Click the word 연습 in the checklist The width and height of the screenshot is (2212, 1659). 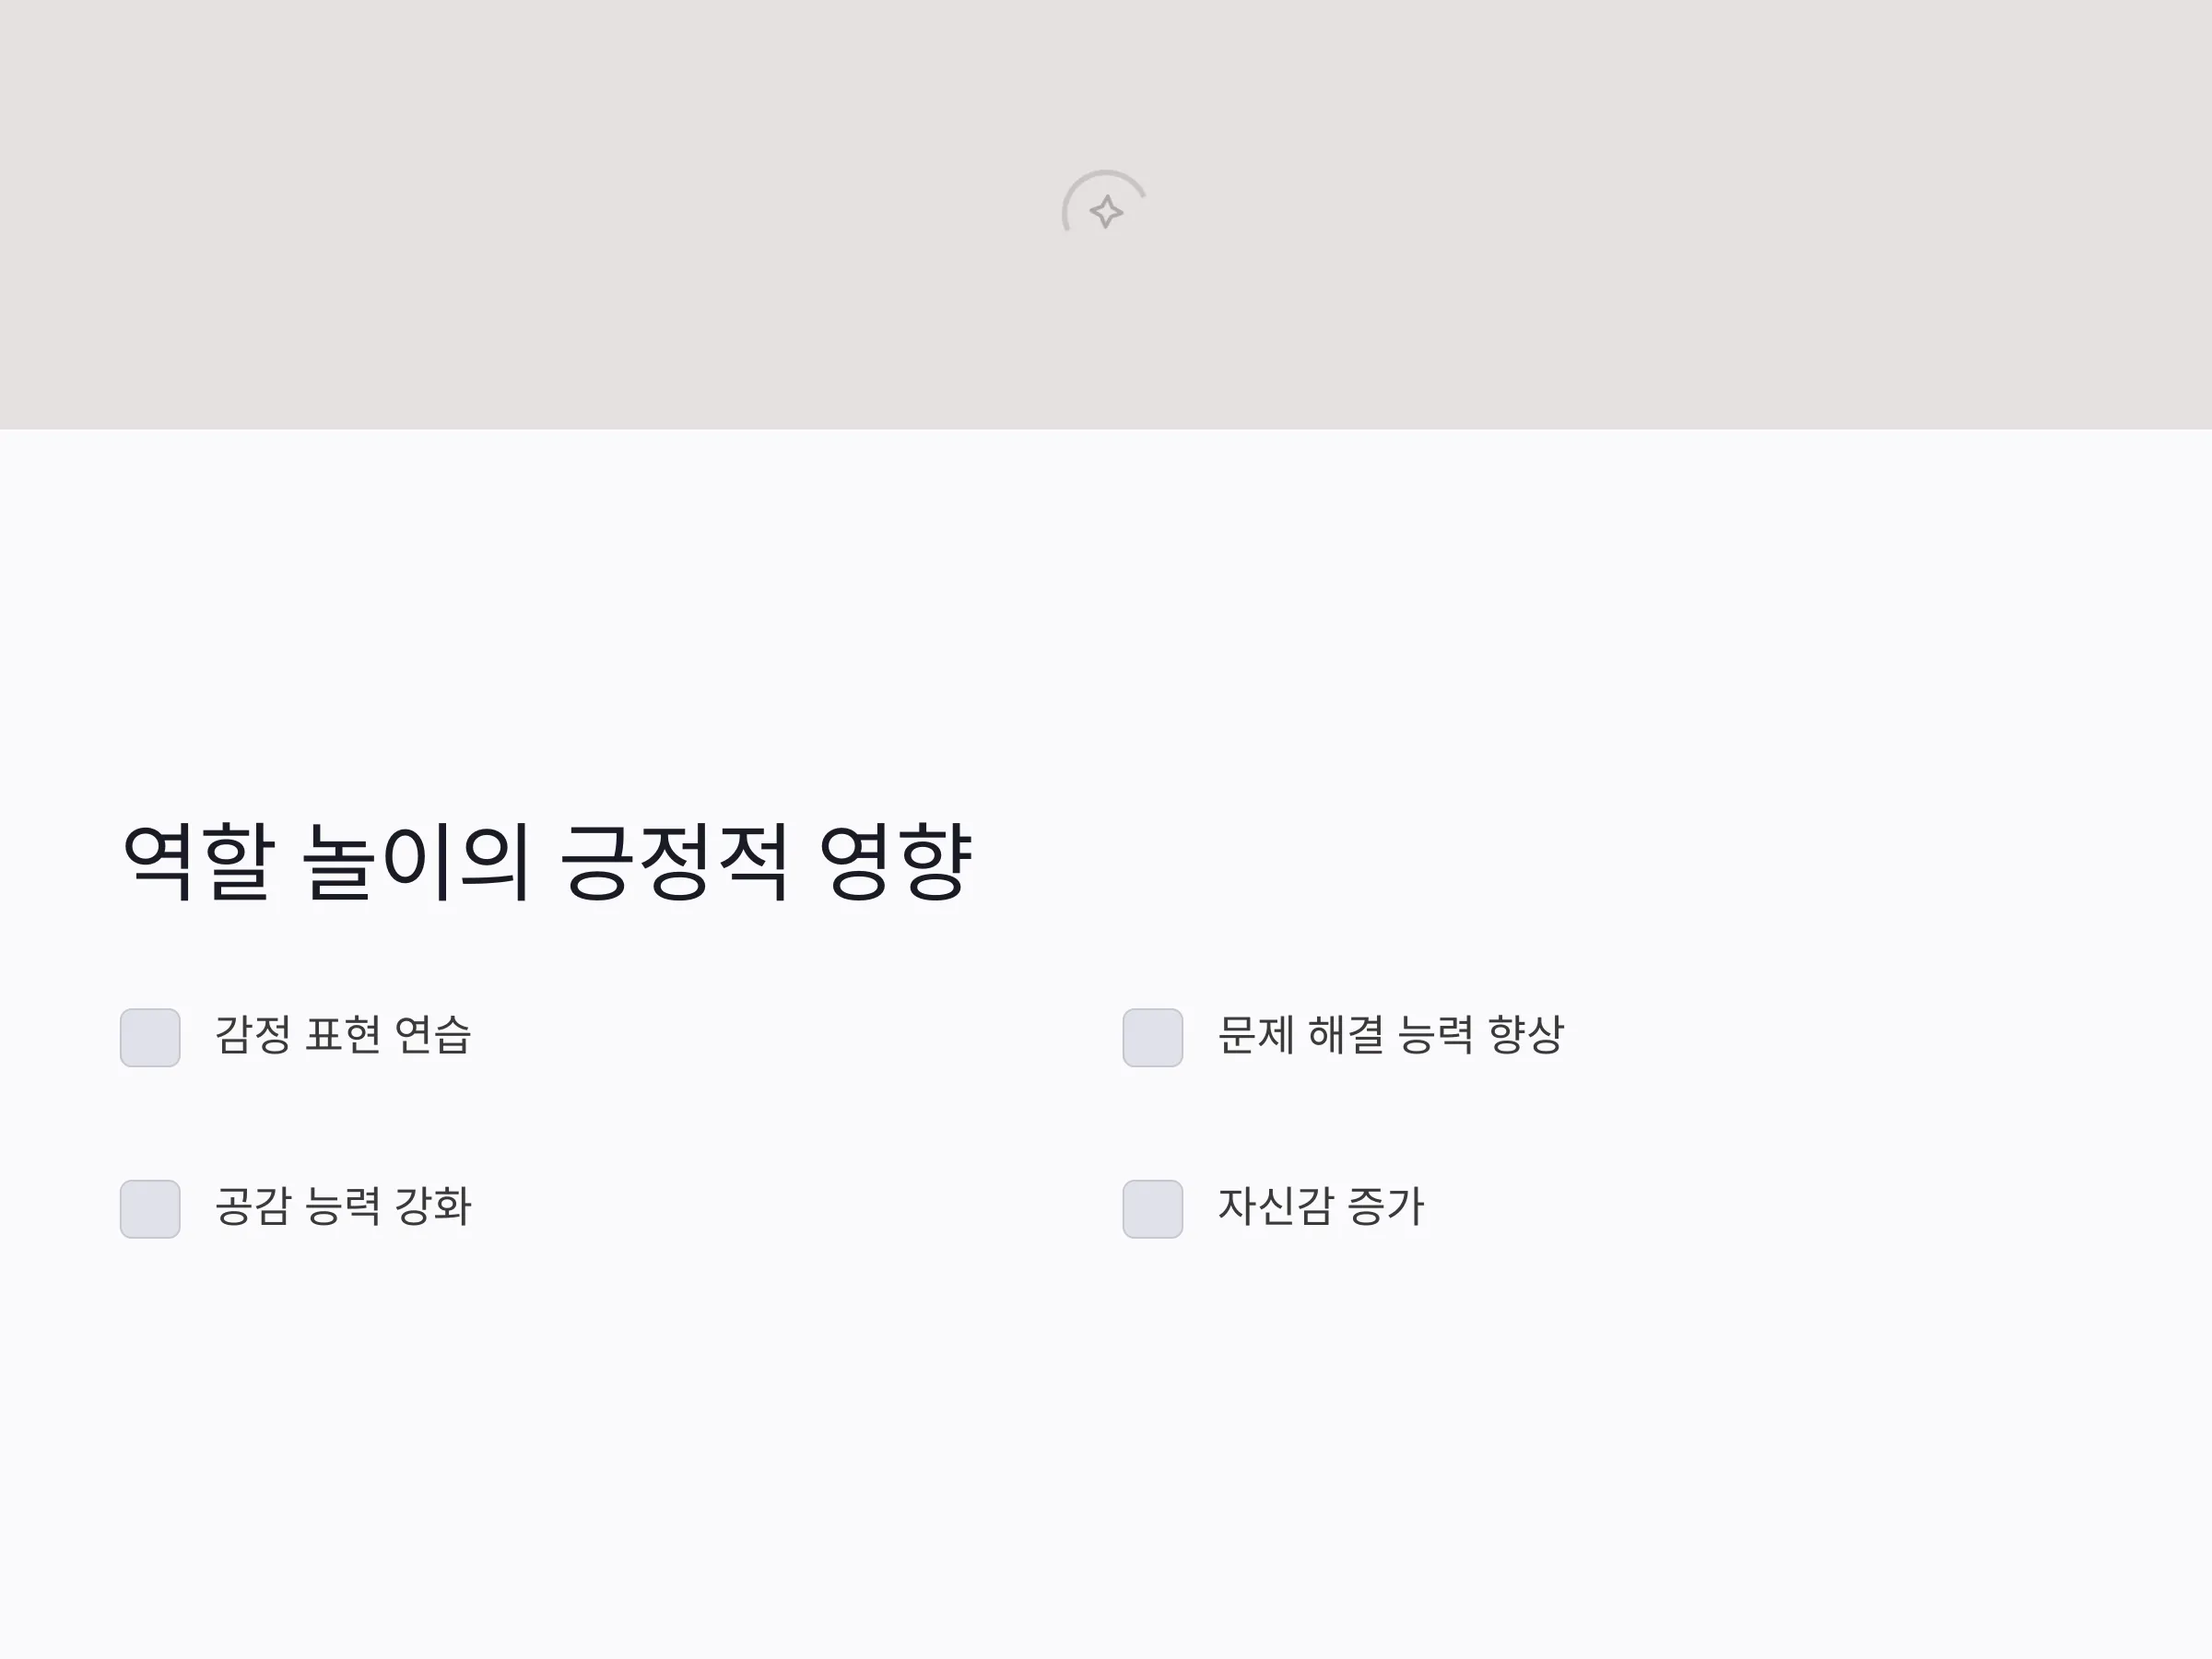433,1035
